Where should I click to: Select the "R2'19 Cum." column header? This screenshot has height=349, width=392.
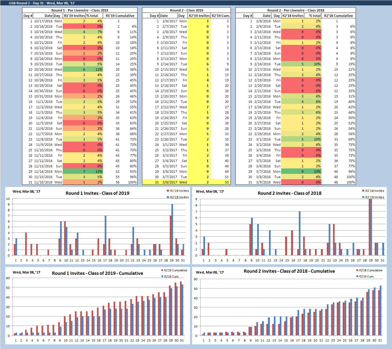pos(221,16)
